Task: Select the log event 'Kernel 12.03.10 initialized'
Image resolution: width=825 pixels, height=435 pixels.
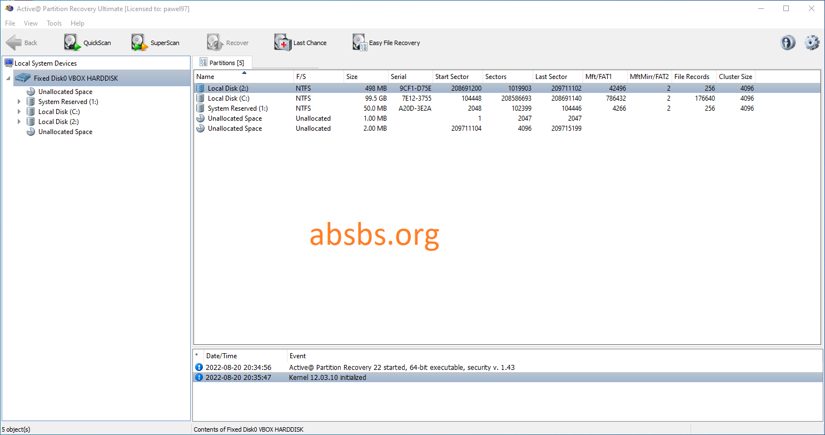Action: [327, 378]
